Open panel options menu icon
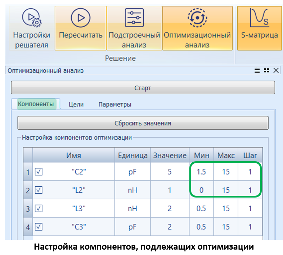The image size is (283, 255). 257,71
